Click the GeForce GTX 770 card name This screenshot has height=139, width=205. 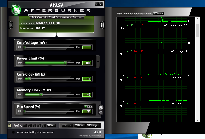coord(48,23)
